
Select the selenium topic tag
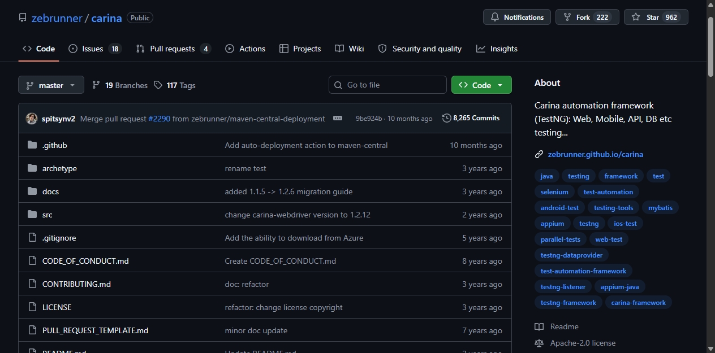click(554, 192)
